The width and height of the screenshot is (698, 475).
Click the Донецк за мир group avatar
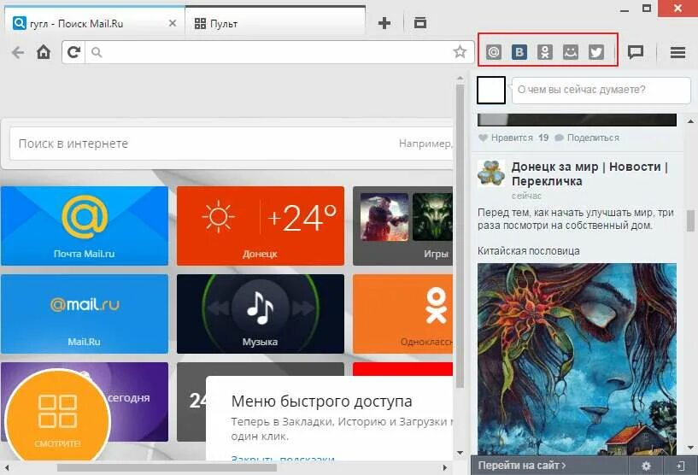[x=491, y=173]
